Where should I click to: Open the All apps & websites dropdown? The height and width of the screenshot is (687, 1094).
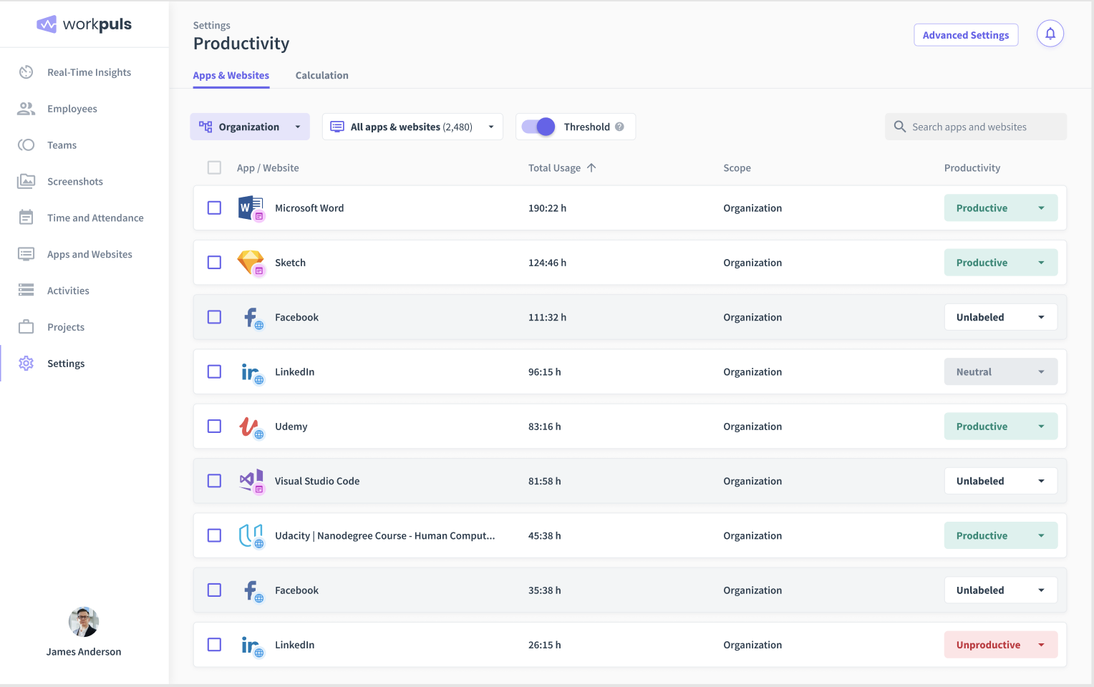[412, 126]
